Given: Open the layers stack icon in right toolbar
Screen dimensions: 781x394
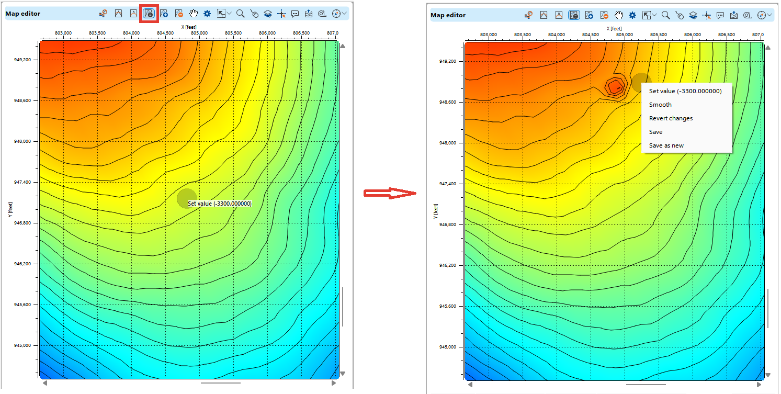Looking at the screenshot, I should 693,15.
